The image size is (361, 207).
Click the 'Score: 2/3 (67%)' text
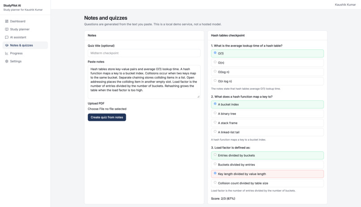[223, 199]
